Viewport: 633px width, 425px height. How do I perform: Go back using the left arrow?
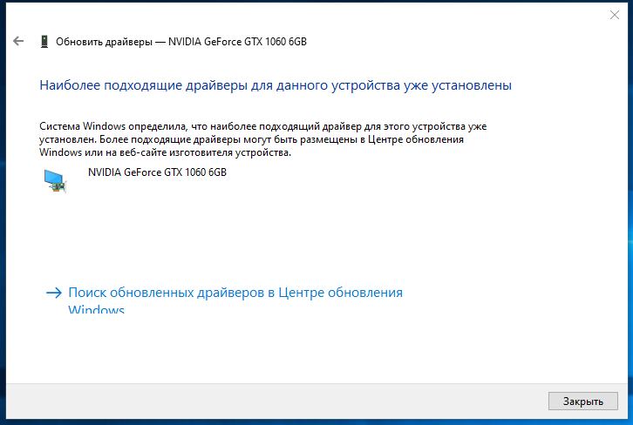coord(18,41)
